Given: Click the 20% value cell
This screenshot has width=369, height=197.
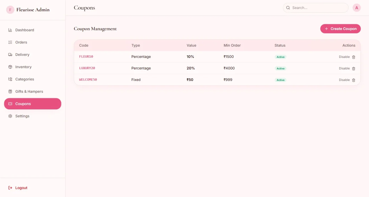Looking at the screenshot, I should [x=191, y=68].
